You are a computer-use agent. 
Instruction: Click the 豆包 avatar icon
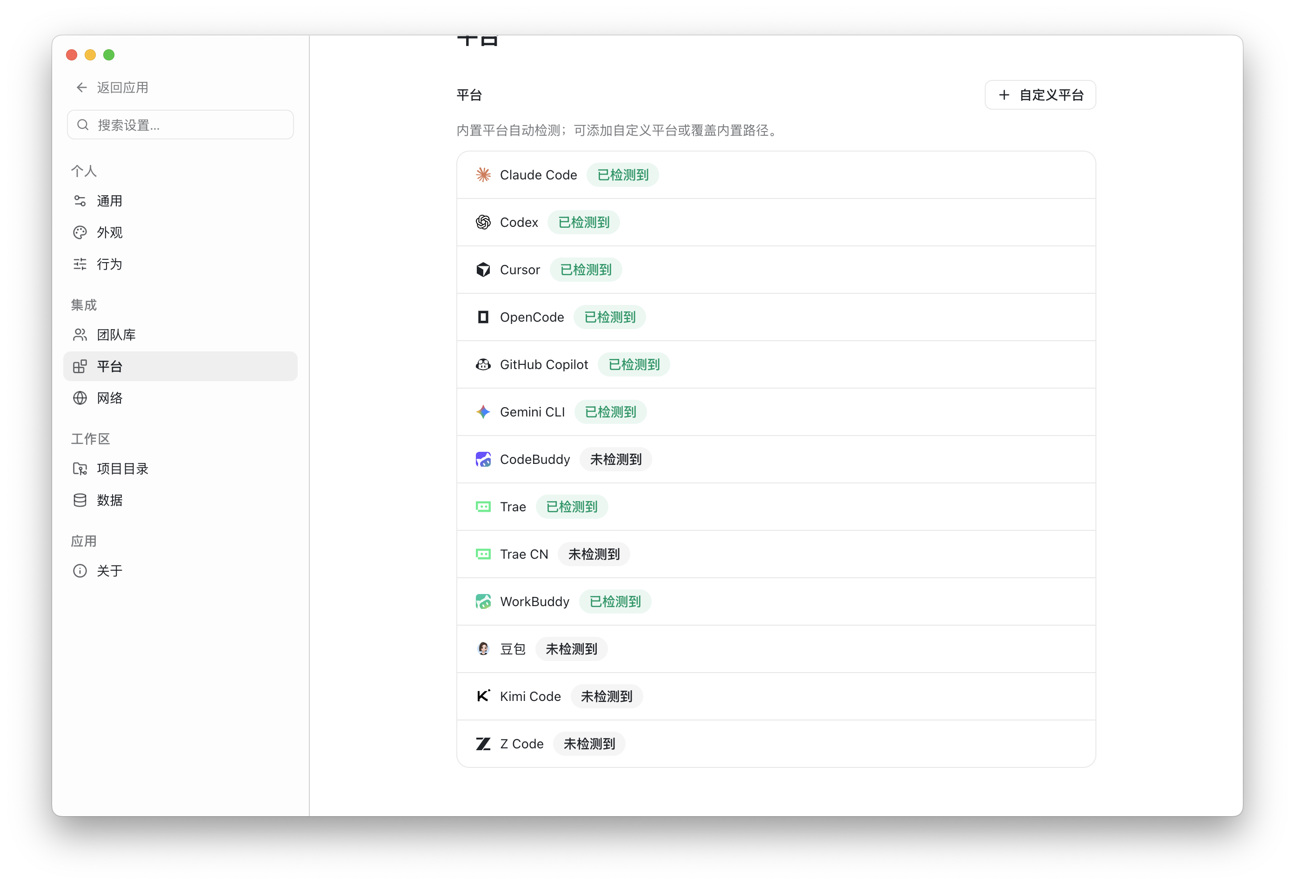[x=483, y=649]
